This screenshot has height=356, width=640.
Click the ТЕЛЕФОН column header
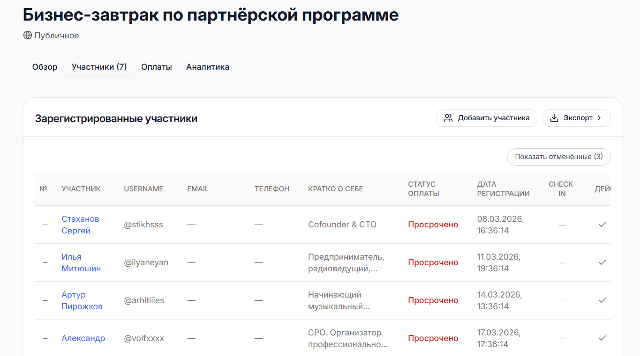click(272, 189)
